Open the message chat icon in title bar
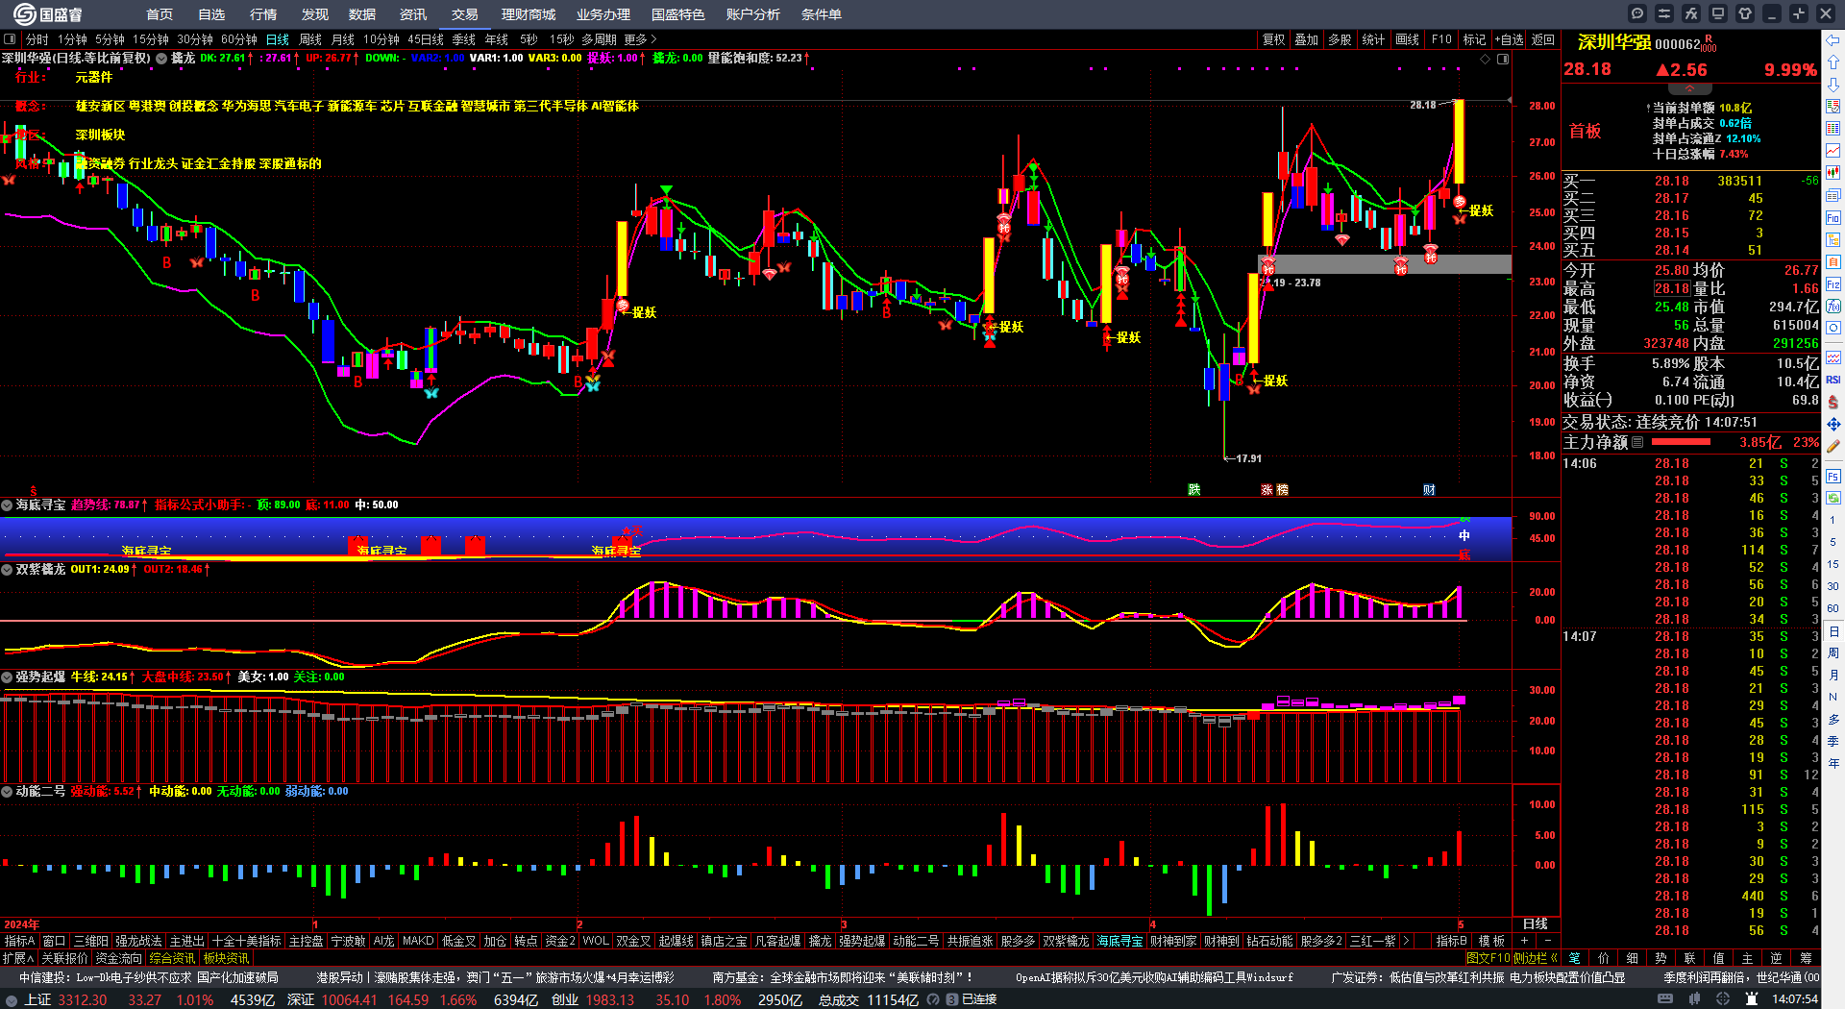The image size is (1845, 1009). coord(1637,13)
